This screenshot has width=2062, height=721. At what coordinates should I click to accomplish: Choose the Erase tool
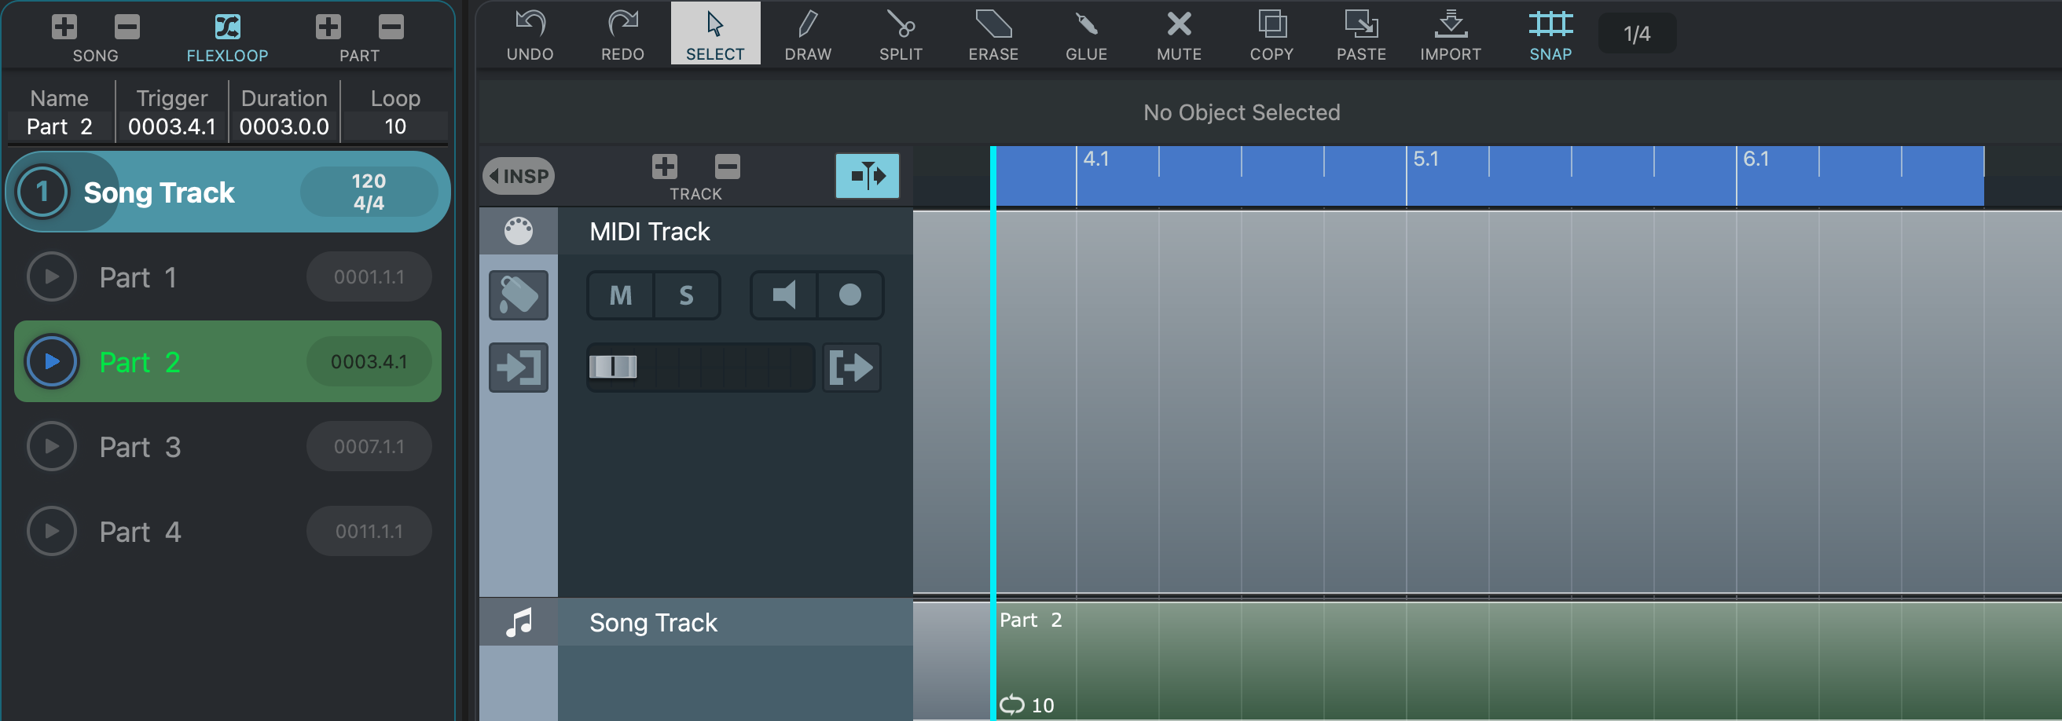point(992,35)
